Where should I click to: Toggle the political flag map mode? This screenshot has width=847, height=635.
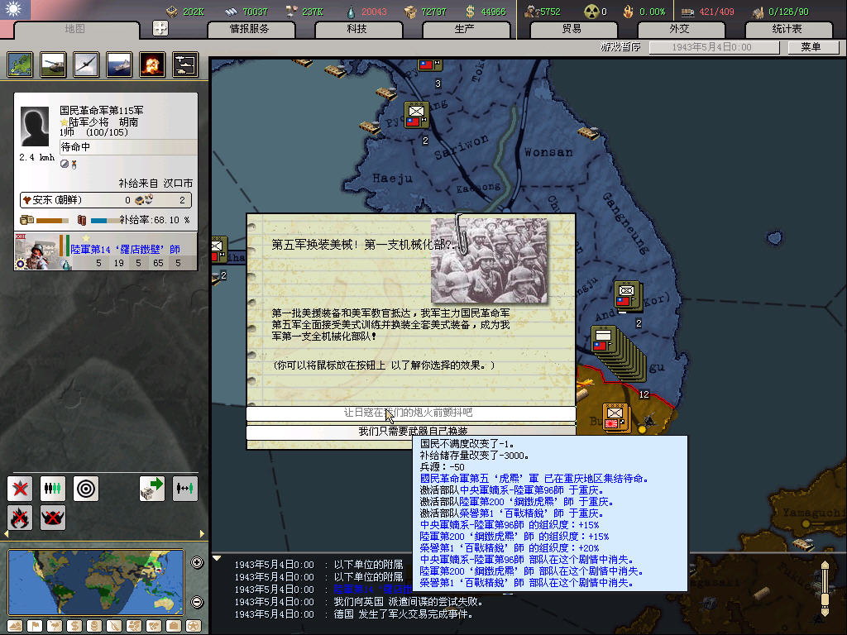click(x=33, y=625)
